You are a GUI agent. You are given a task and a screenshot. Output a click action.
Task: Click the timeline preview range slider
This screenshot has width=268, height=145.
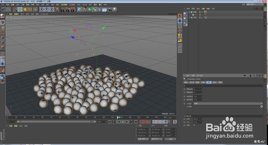(x=56, y=122)
